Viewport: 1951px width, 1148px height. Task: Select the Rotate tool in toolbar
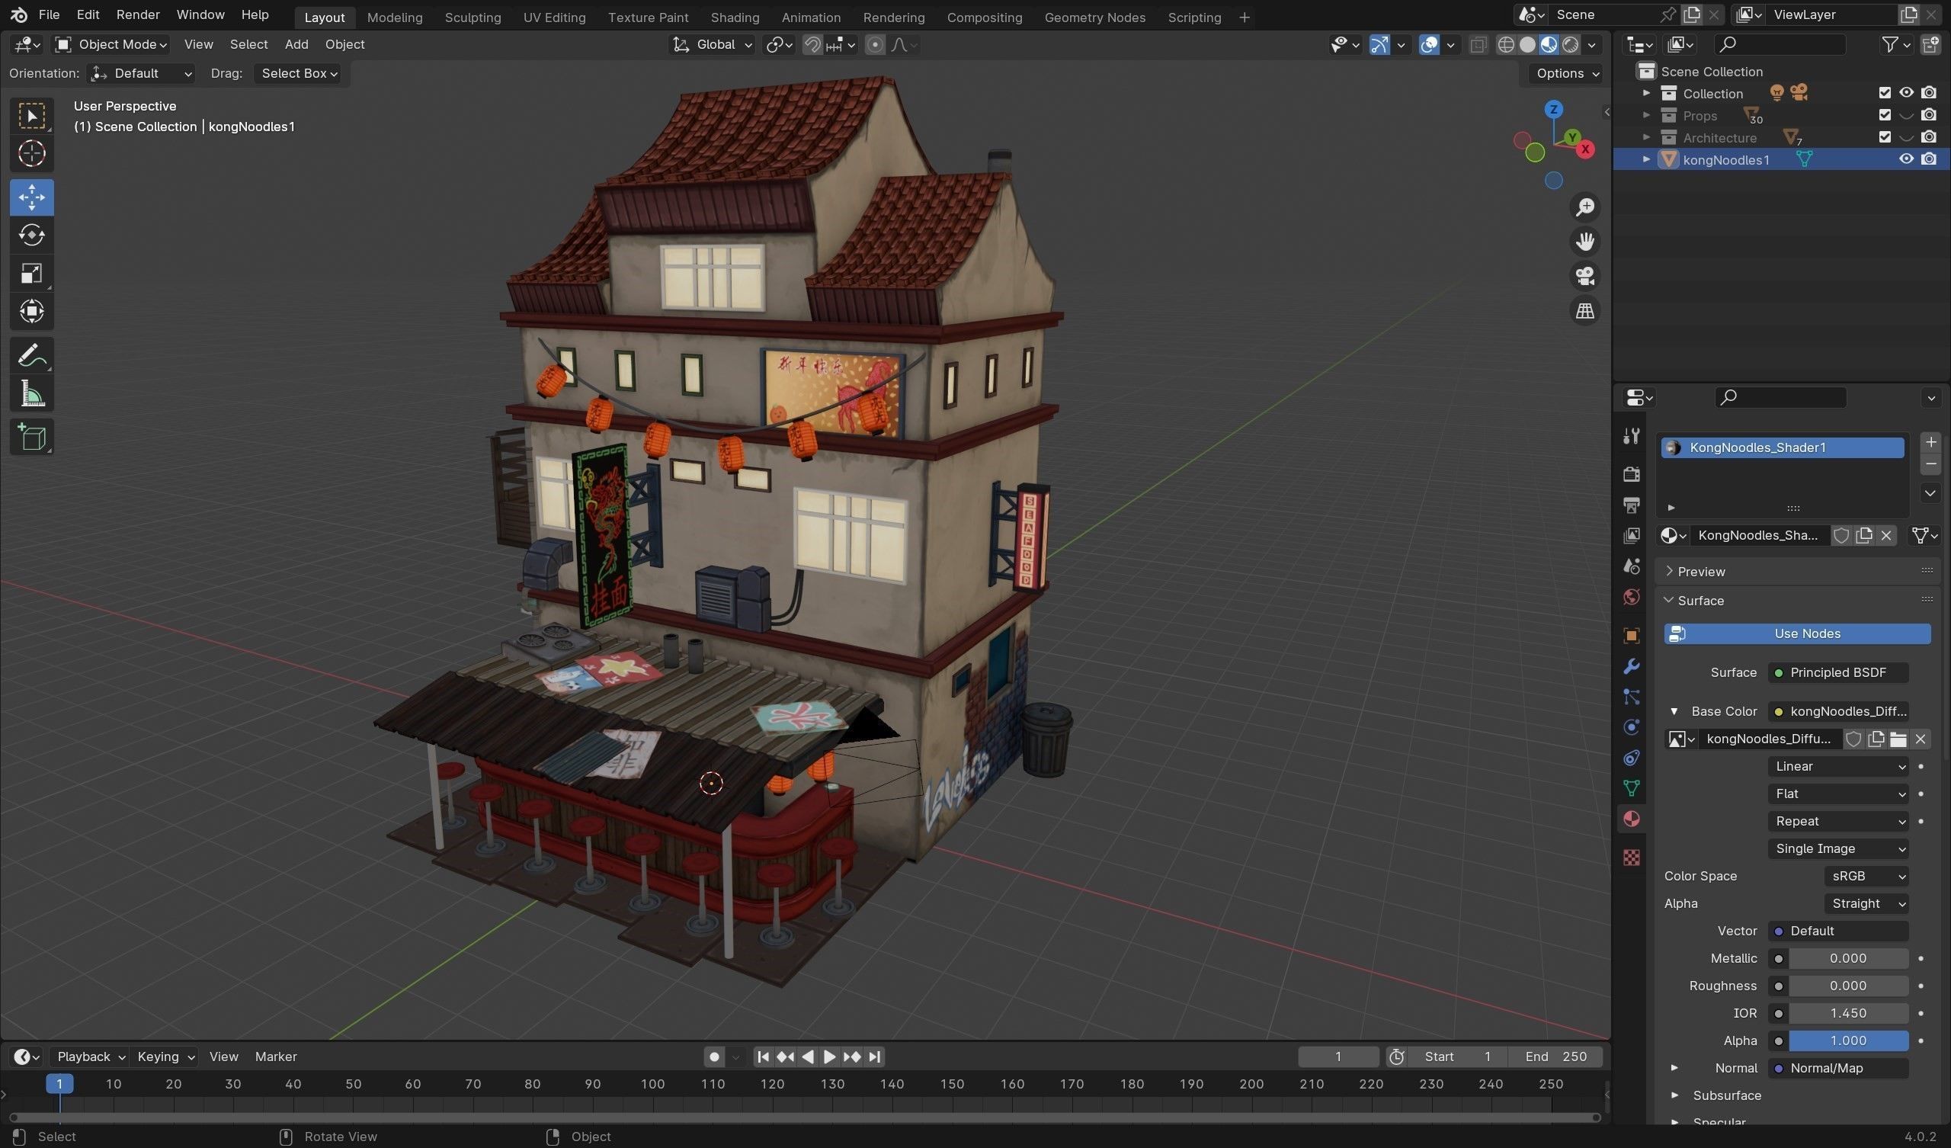click(32, 235)
